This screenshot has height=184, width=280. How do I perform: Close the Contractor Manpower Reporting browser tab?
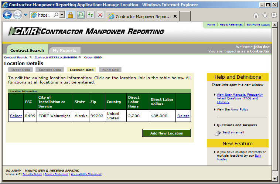pos(175,17)
